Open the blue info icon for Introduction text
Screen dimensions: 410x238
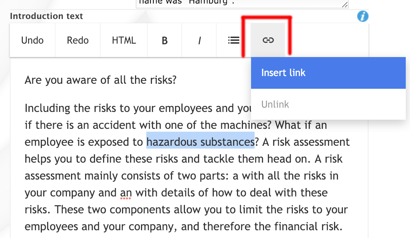[363, 16]
